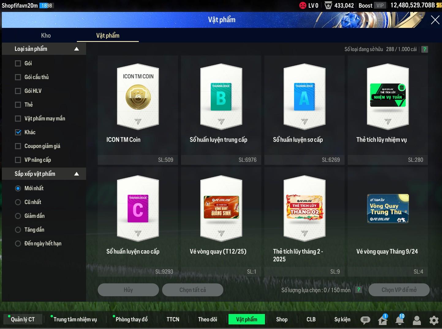Viewport: 442px width, 329px height.
Task: Select the Cũ nhất sort option
Action: click(18, 202)
